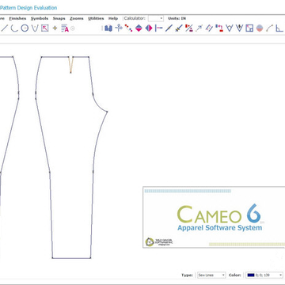Click the 'Calculator:' label text
This screenshot has height=285, width=285.
point(135,18)
